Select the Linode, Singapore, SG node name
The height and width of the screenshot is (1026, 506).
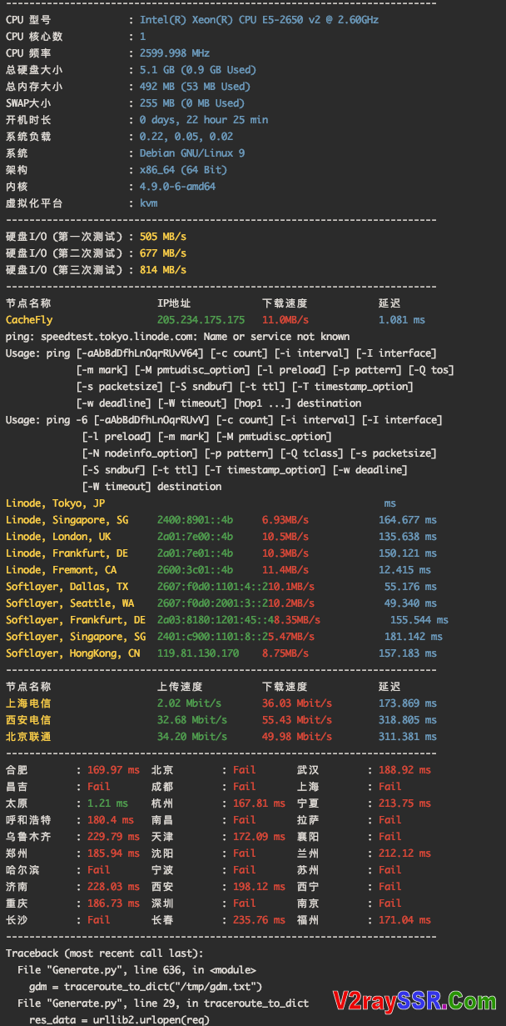tap(67, 519)
